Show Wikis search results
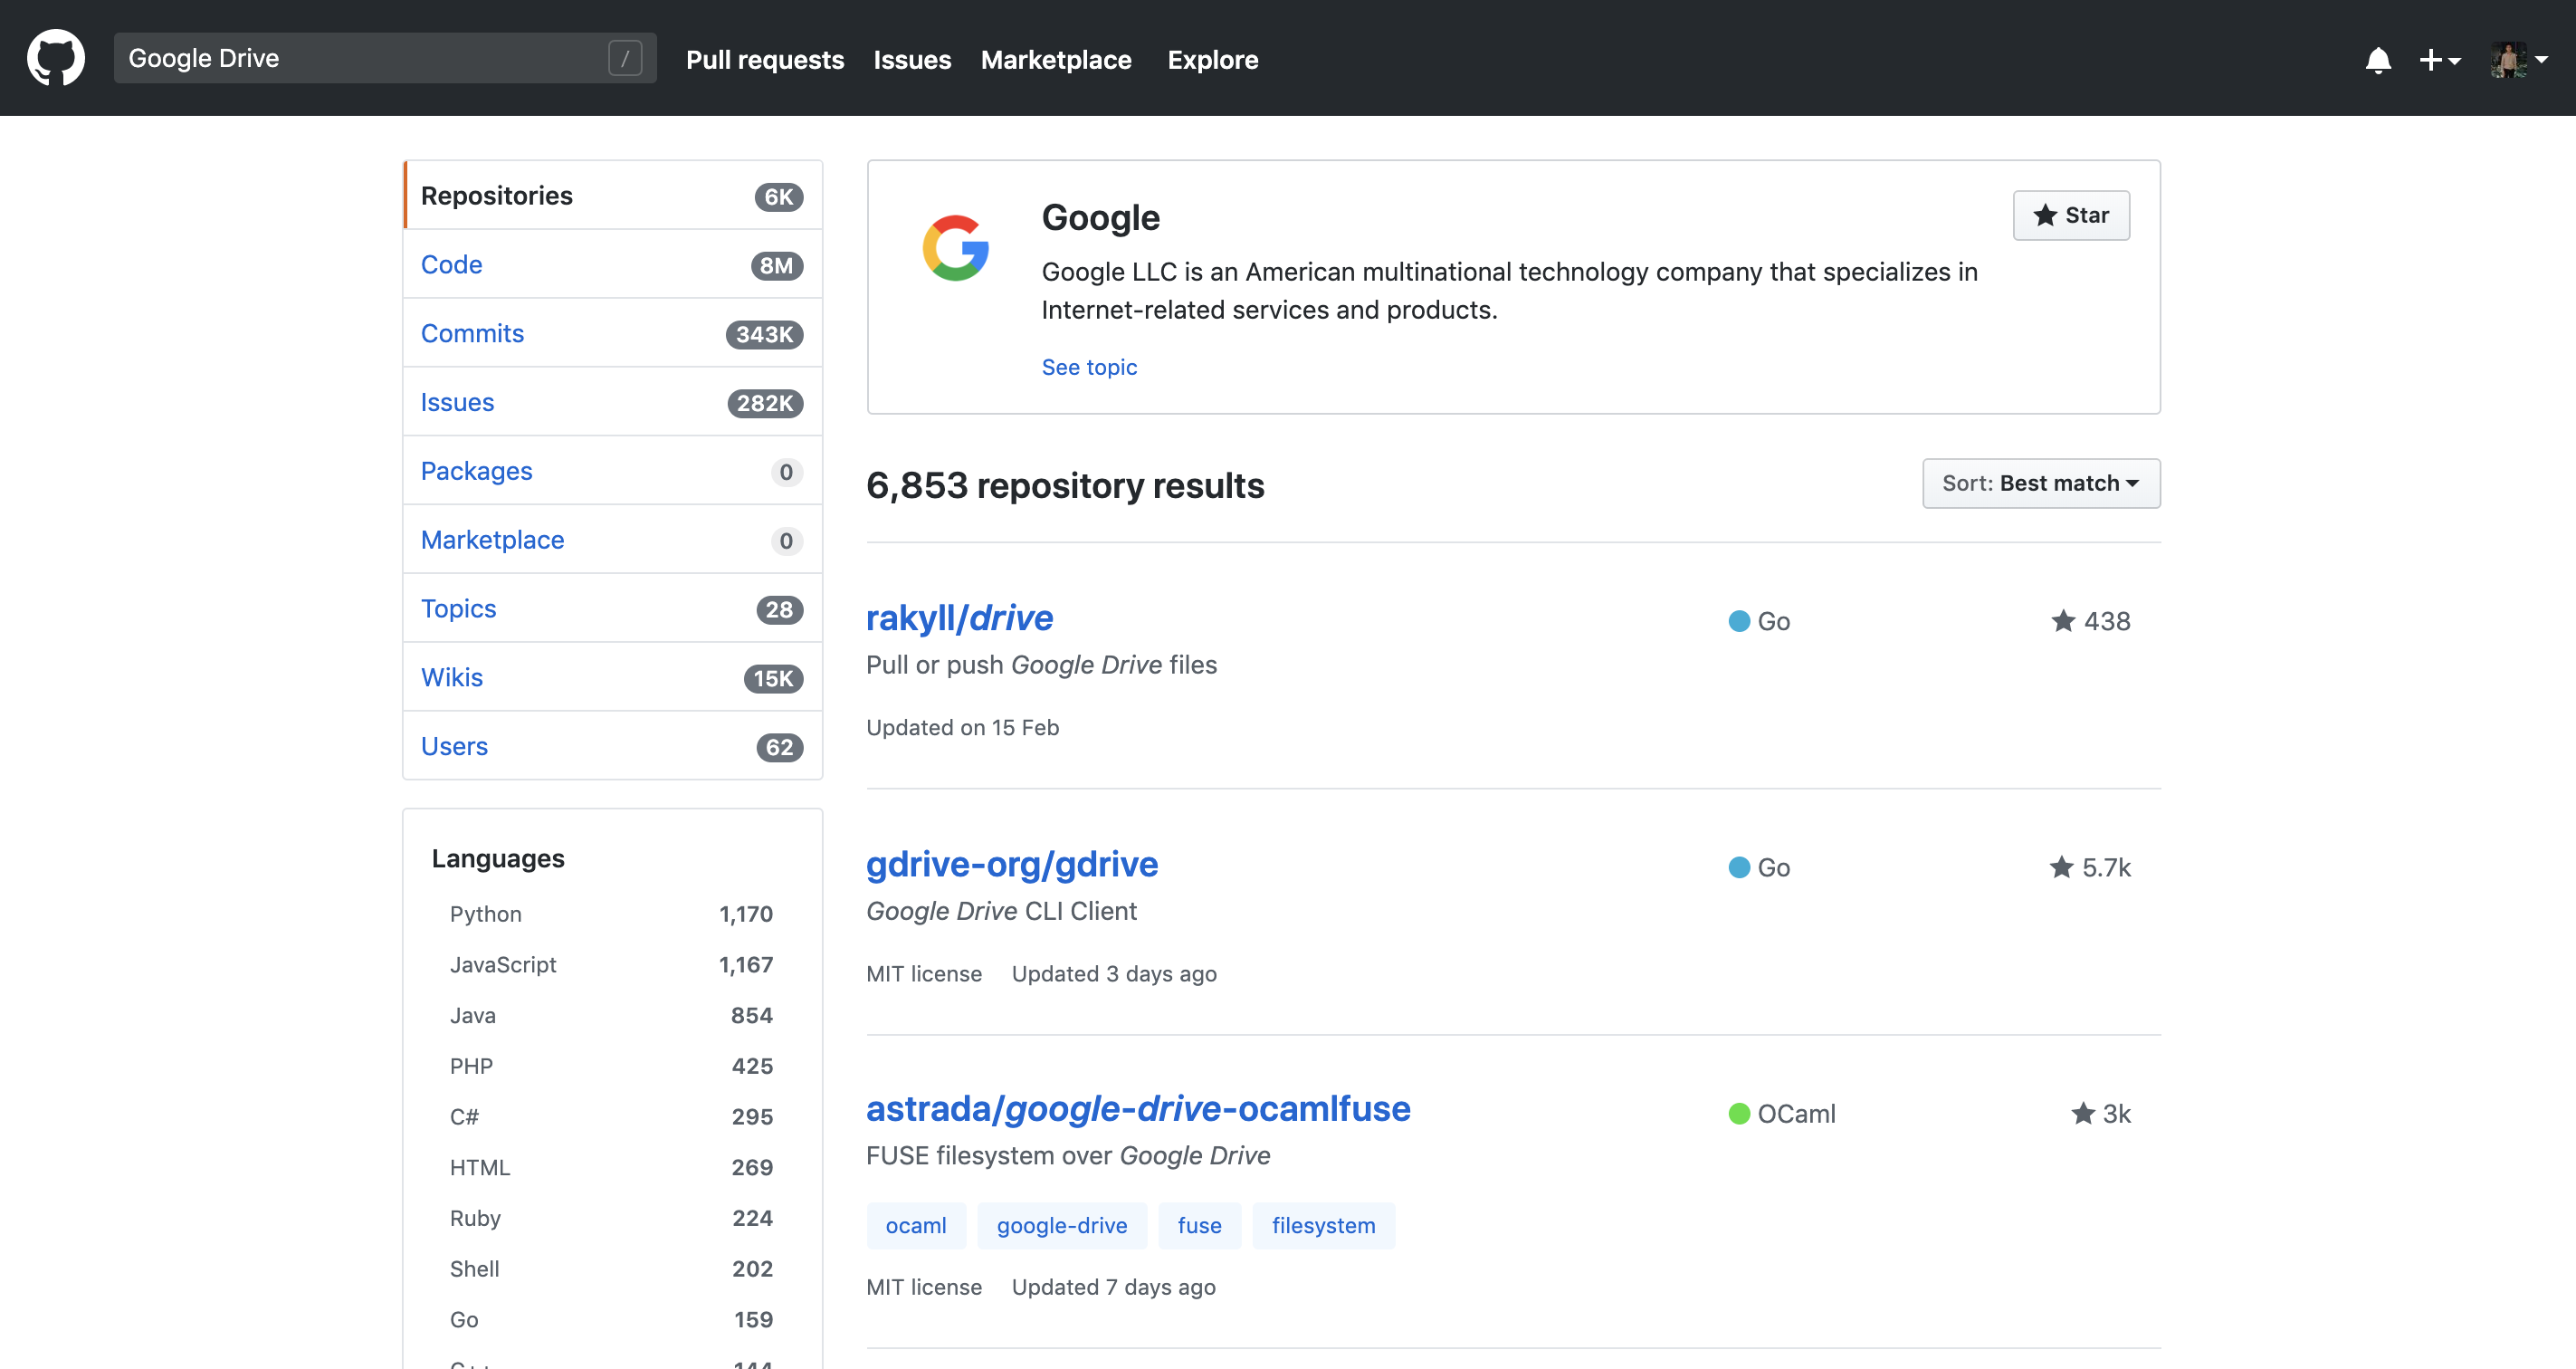 click(x=613, y=678)
